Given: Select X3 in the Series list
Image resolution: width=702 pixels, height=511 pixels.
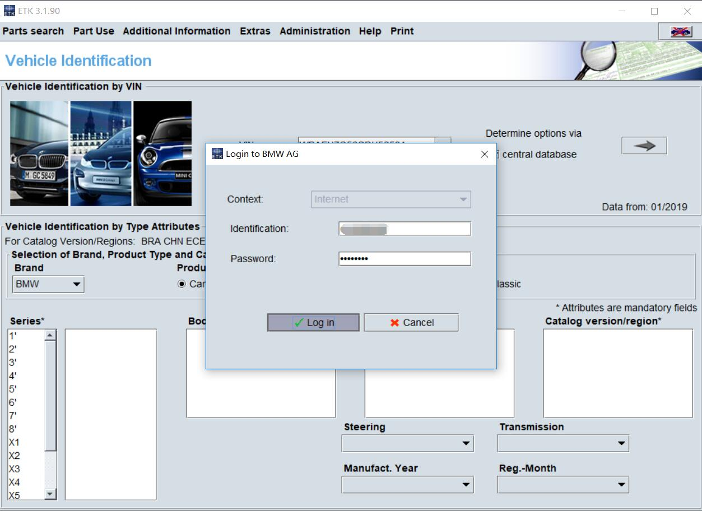Looking at the screenshot, I should (x=15, y=469).
